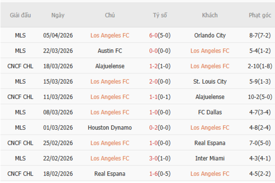The width and height of the screenshot is (275, 183).
Task: Click the 8-7(7-2) corner kicks cell
Action: (259, 36)
